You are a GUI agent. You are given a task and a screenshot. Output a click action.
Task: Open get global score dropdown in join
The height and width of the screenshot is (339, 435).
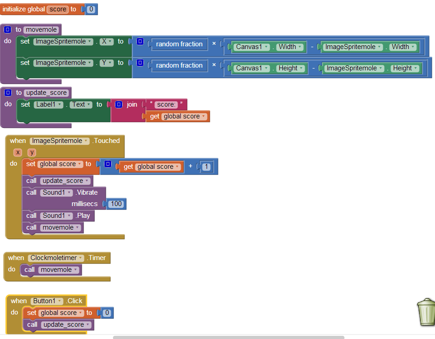click(x=184, y=117)
